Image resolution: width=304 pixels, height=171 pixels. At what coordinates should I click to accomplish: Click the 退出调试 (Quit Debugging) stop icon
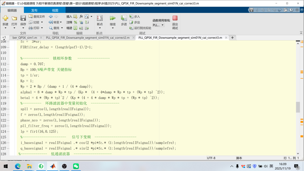(175, 18)
